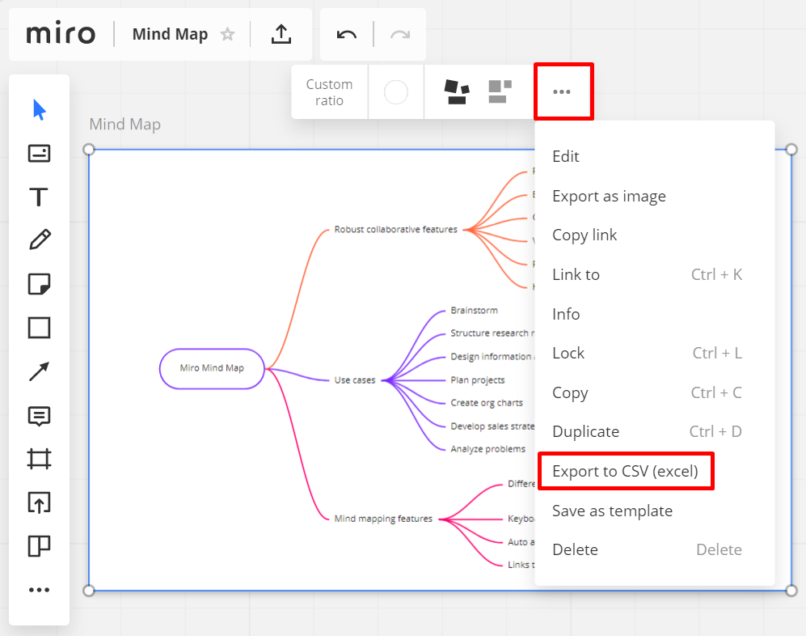Open the Custom ratio dropdown
This screenshot has width=806, height=636.
coord(329,92)
